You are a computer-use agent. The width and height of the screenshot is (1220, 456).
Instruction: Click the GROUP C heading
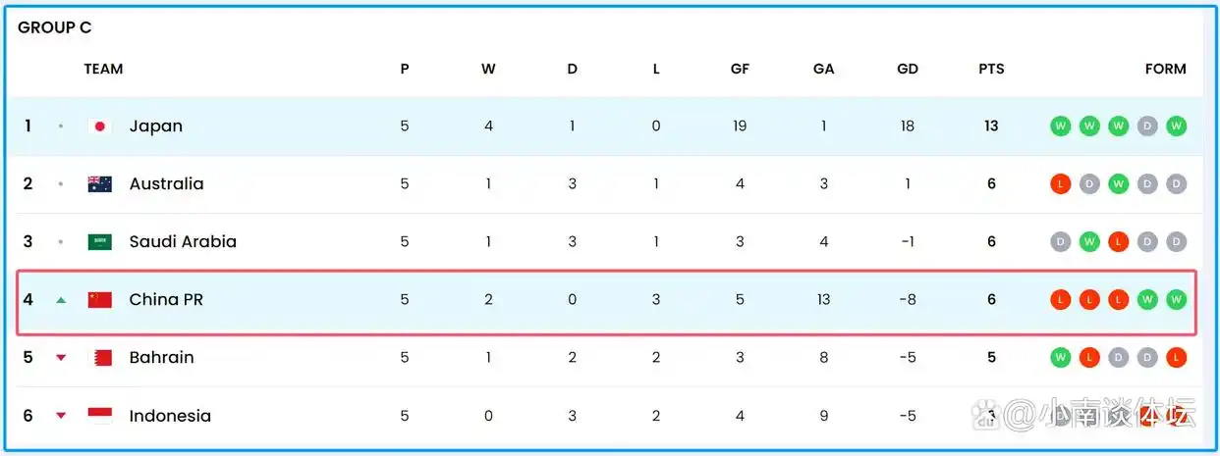pyautogui.click(x=55, y=27)
